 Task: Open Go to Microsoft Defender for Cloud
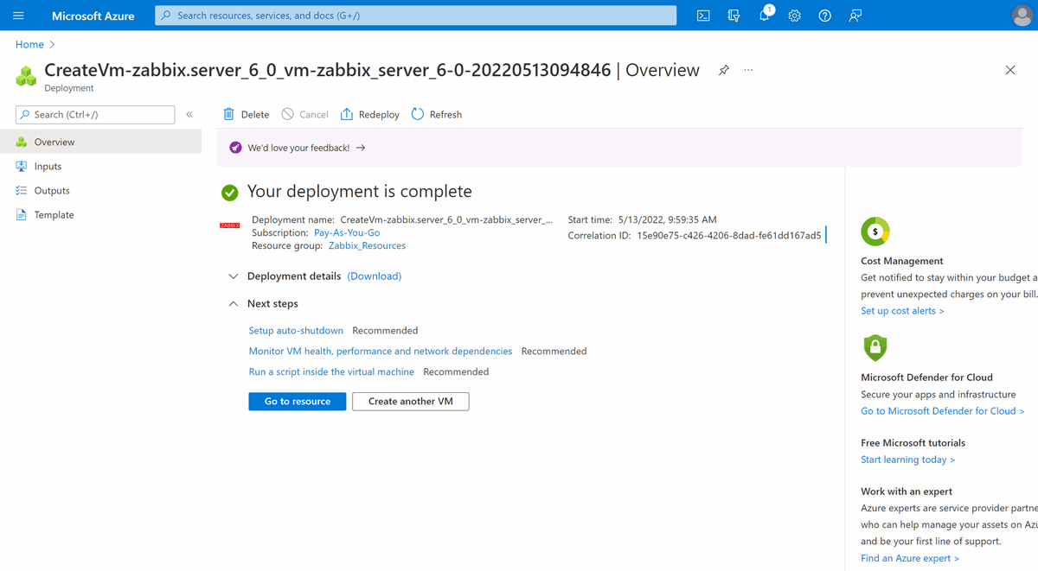click(x=942, y=411)
